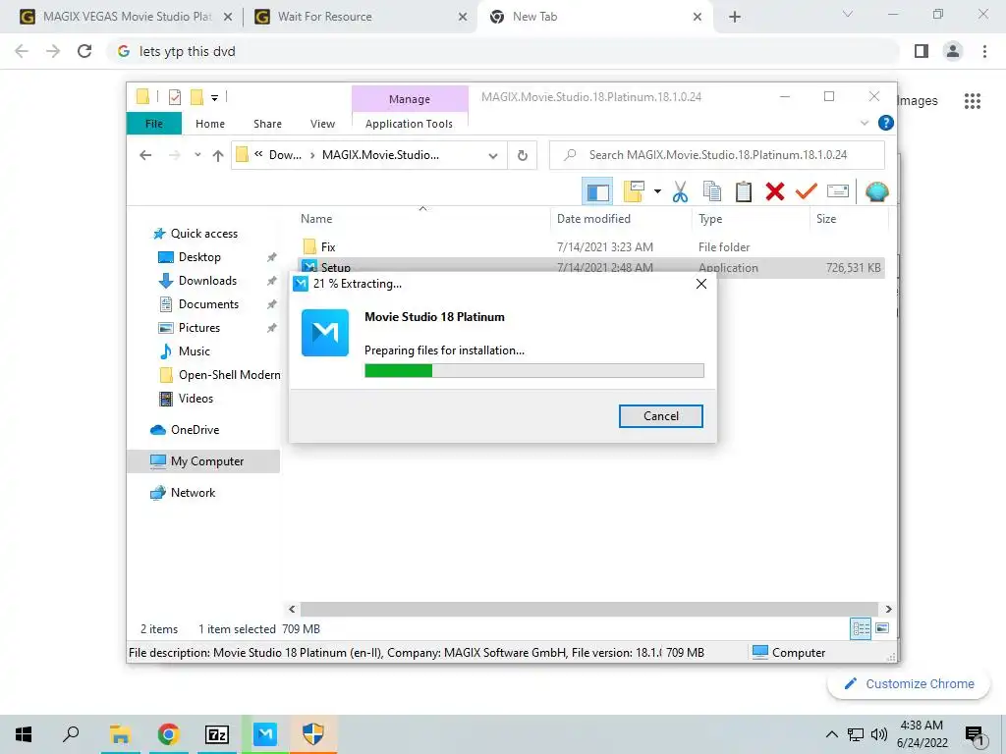This screenshot has height=754, width=1006.
Task: Select Desktop in navigation pane
Action: [199, 257]
